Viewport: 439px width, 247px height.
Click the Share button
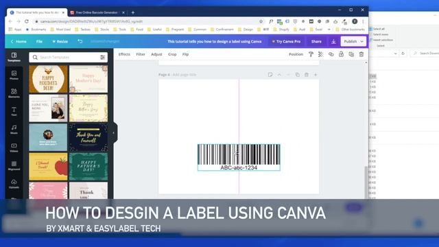tap(316, 41)
